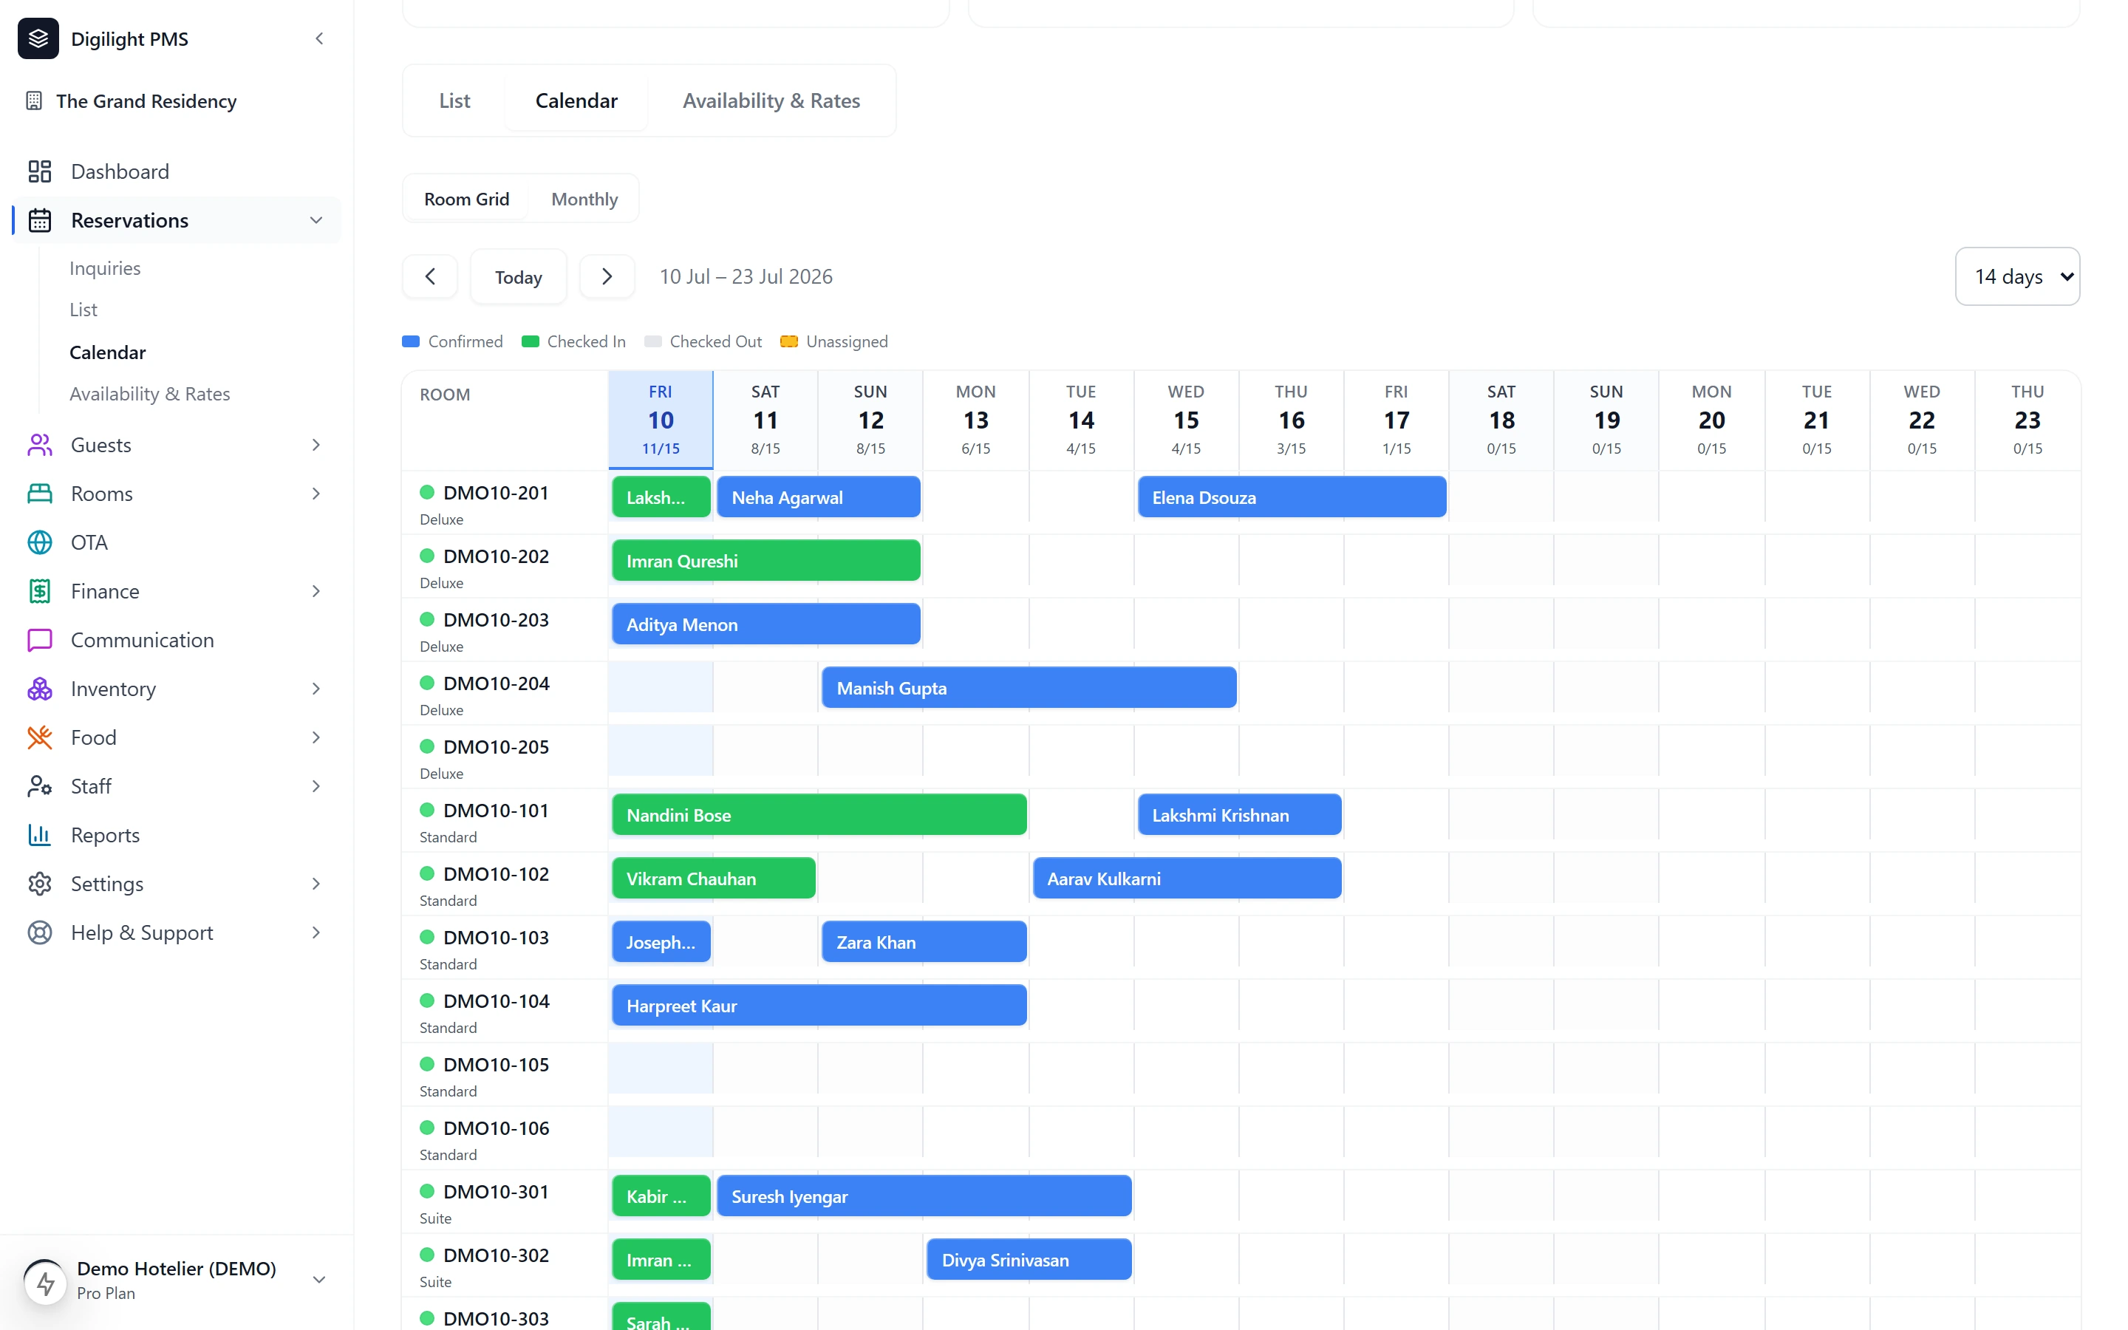2128x1330 pixels.
Task: Switch to Room Grid view
Action: coord(466,199)
